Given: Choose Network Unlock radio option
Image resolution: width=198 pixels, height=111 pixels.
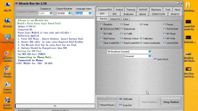Looking at the screenshot, I should (x=122, y=39).
